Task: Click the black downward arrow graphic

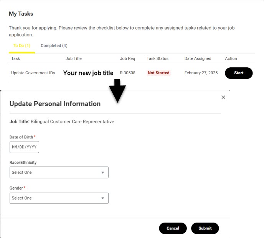Action: point(117,91)
